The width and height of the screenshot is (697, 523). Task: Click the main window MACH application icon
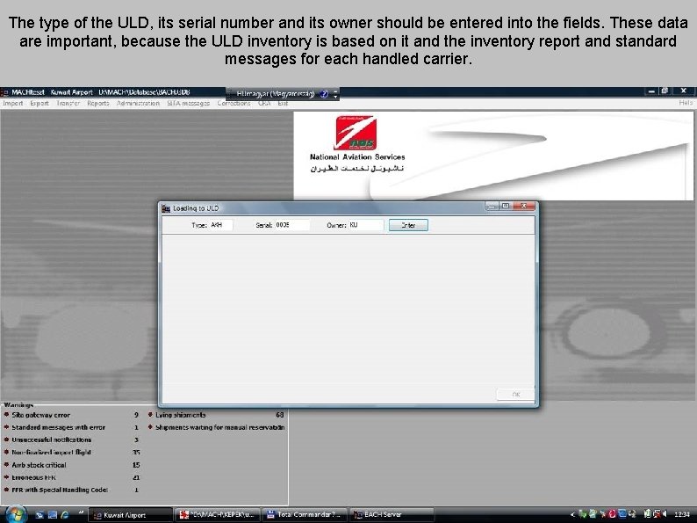[x=5, y=92]
